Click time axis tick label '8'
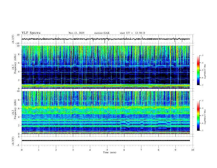The height and width of the screenshot is (168, 217). [x=158, y=150]
